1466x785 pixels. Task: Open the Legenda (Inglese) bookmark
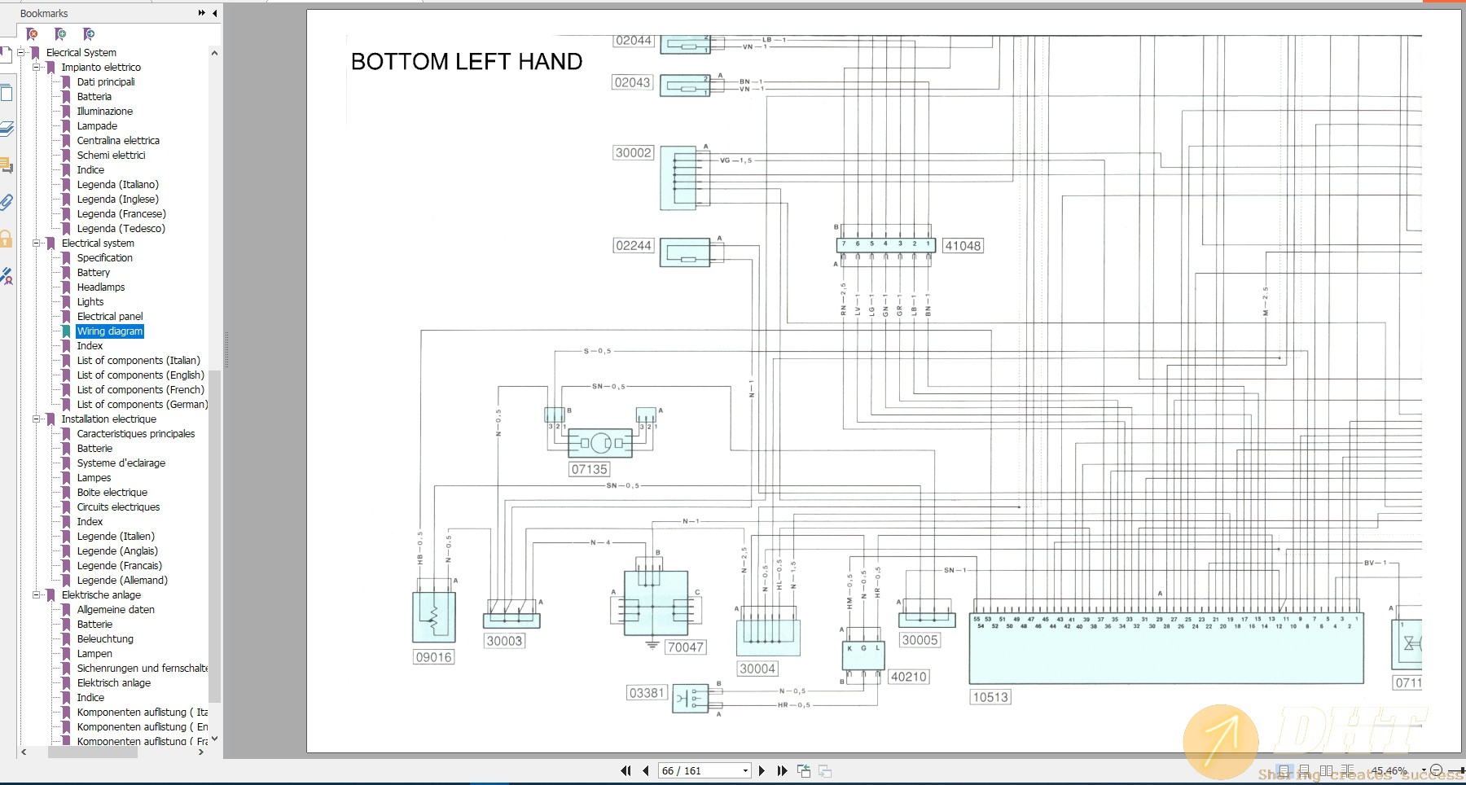pyautogui.click(x=118, y=199)
